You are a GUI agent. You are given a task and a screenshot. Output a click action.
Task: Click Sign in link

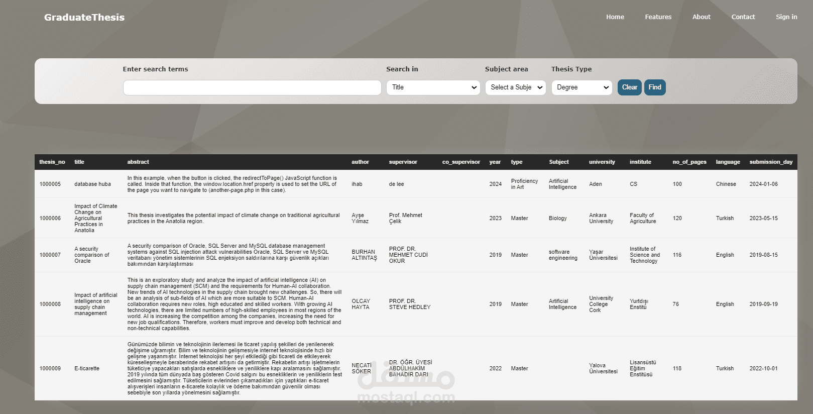786,17
